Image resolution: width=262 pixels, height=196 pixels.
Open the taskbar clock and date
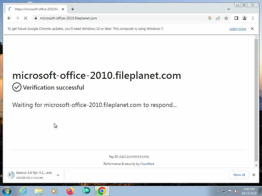pyautogui.click(x=249, y=191)
